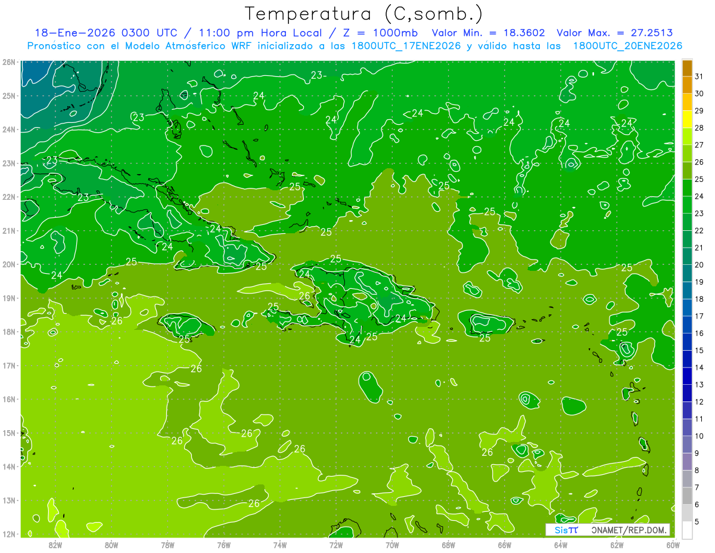Click the longitude axis label "60W"

[x=673, y=545]
